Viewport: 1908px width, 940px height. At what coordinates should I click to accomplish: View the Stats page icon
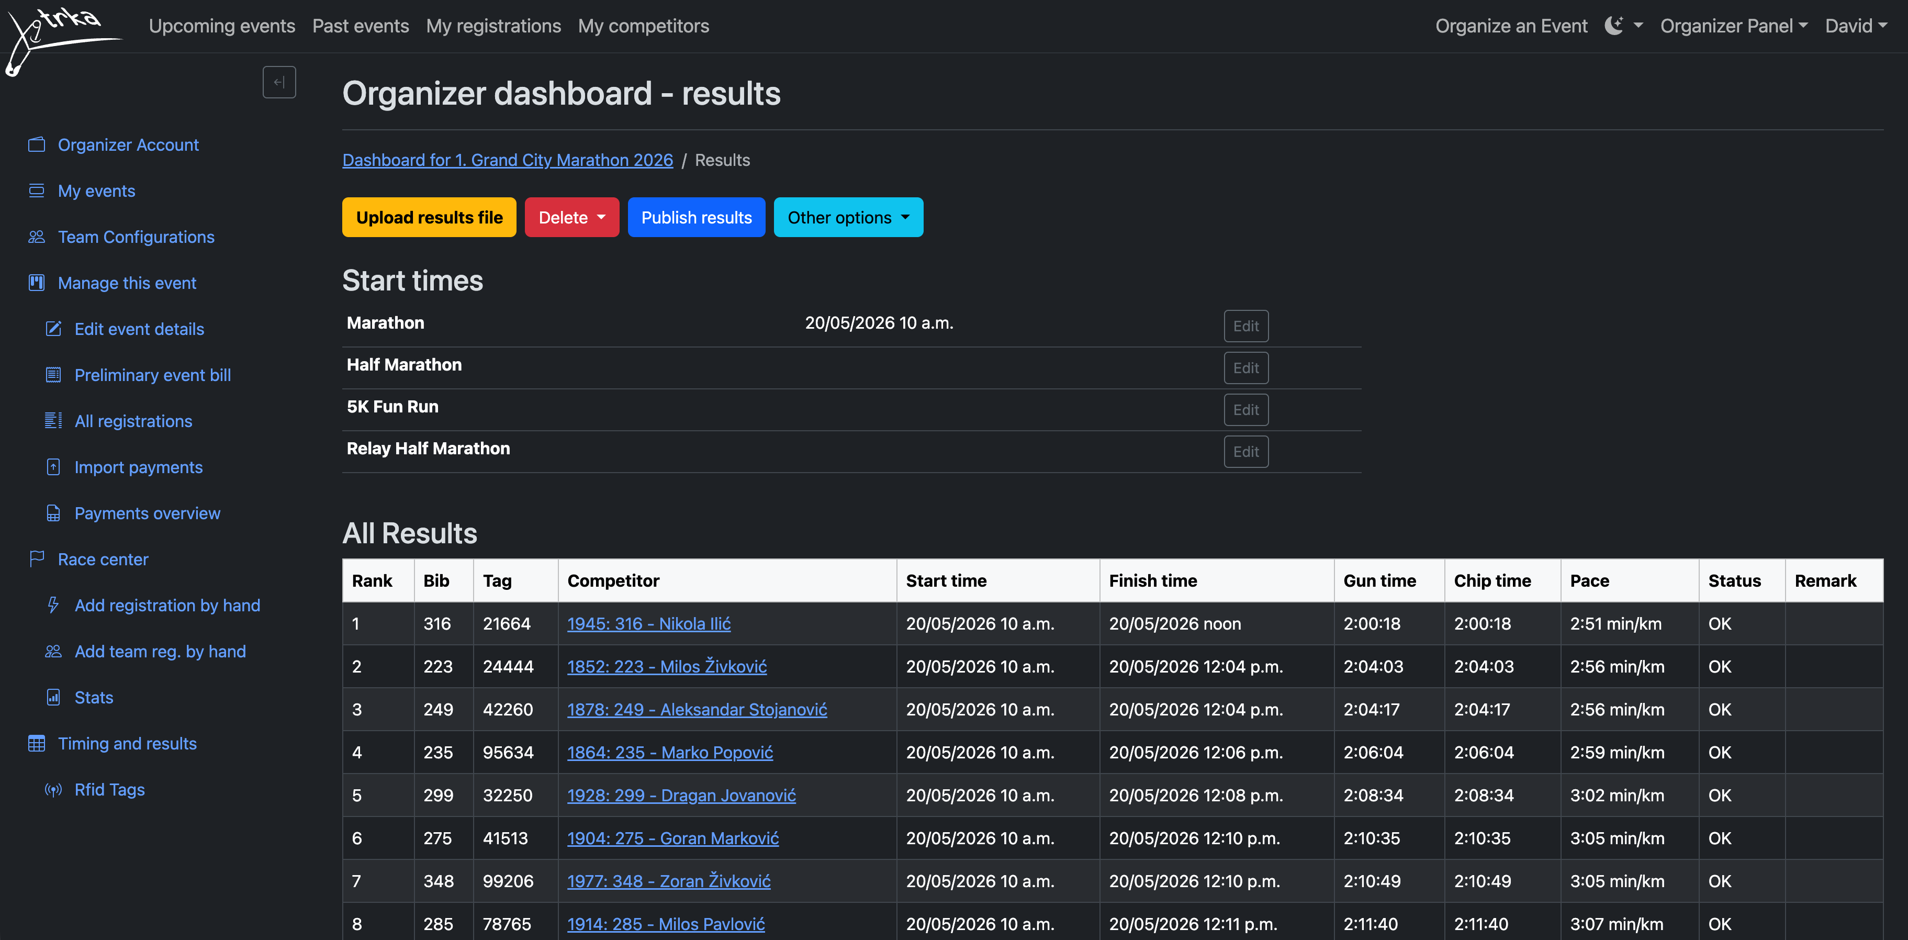[x=52, y=697]
